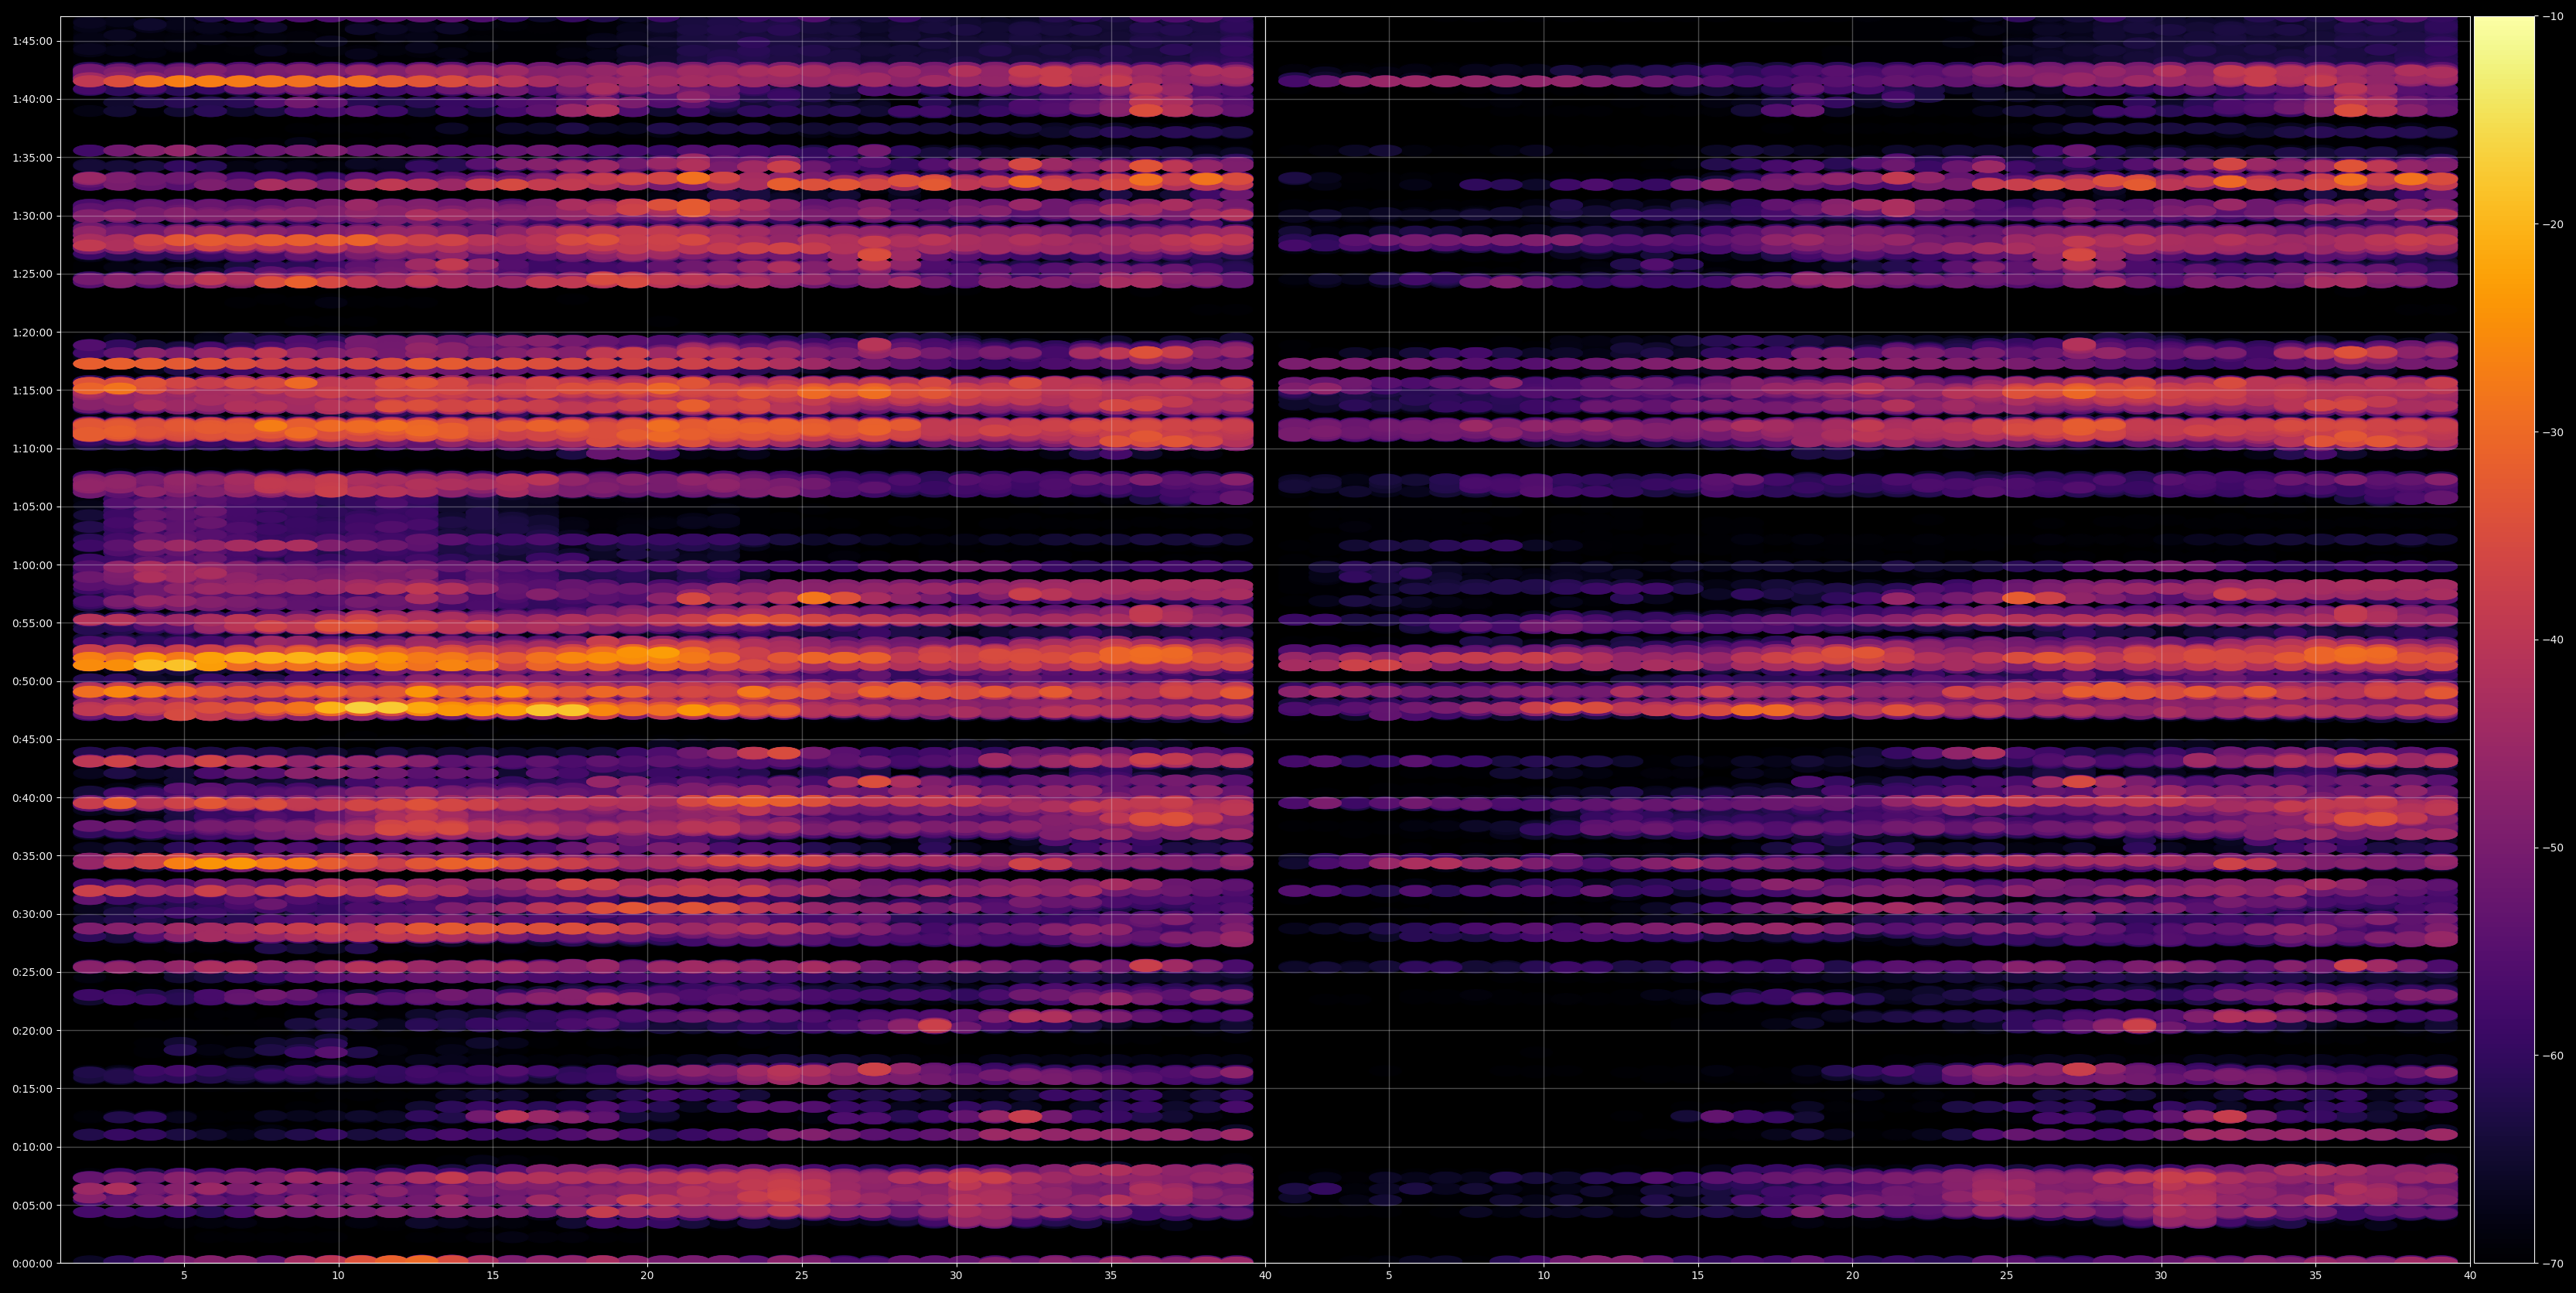Click the 1:10:00 time label
Screen dimensions: 2576x1293
click(32, 448)
